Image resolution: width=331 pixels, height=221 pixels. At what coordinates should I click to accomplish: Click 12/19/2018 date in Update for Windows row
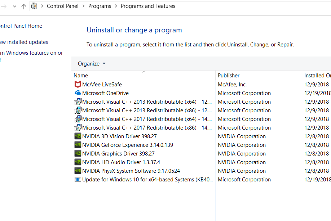click(x=318, y=180)
